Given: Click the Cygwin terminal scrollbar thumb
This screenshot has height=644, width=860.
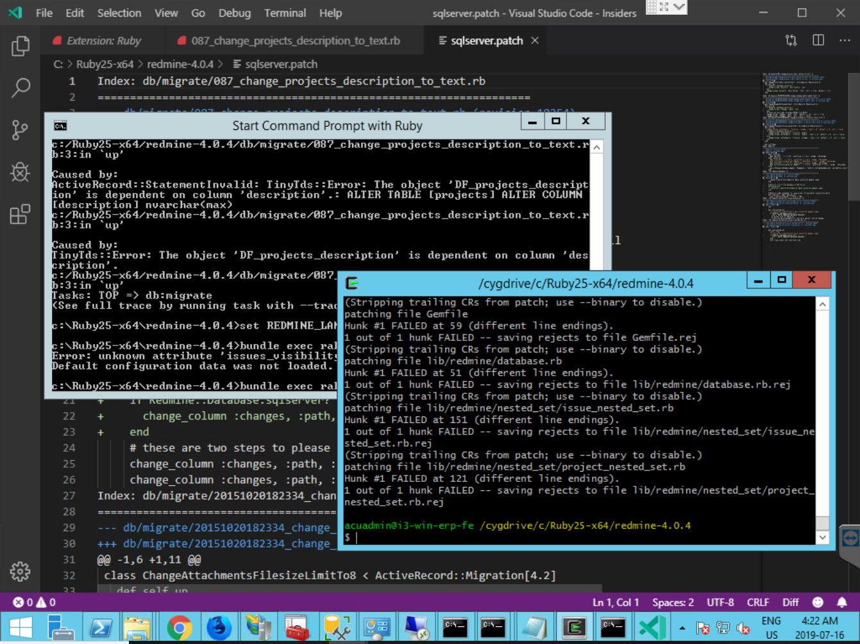Looking at the screenshot, I should click(x=823, y=523).
